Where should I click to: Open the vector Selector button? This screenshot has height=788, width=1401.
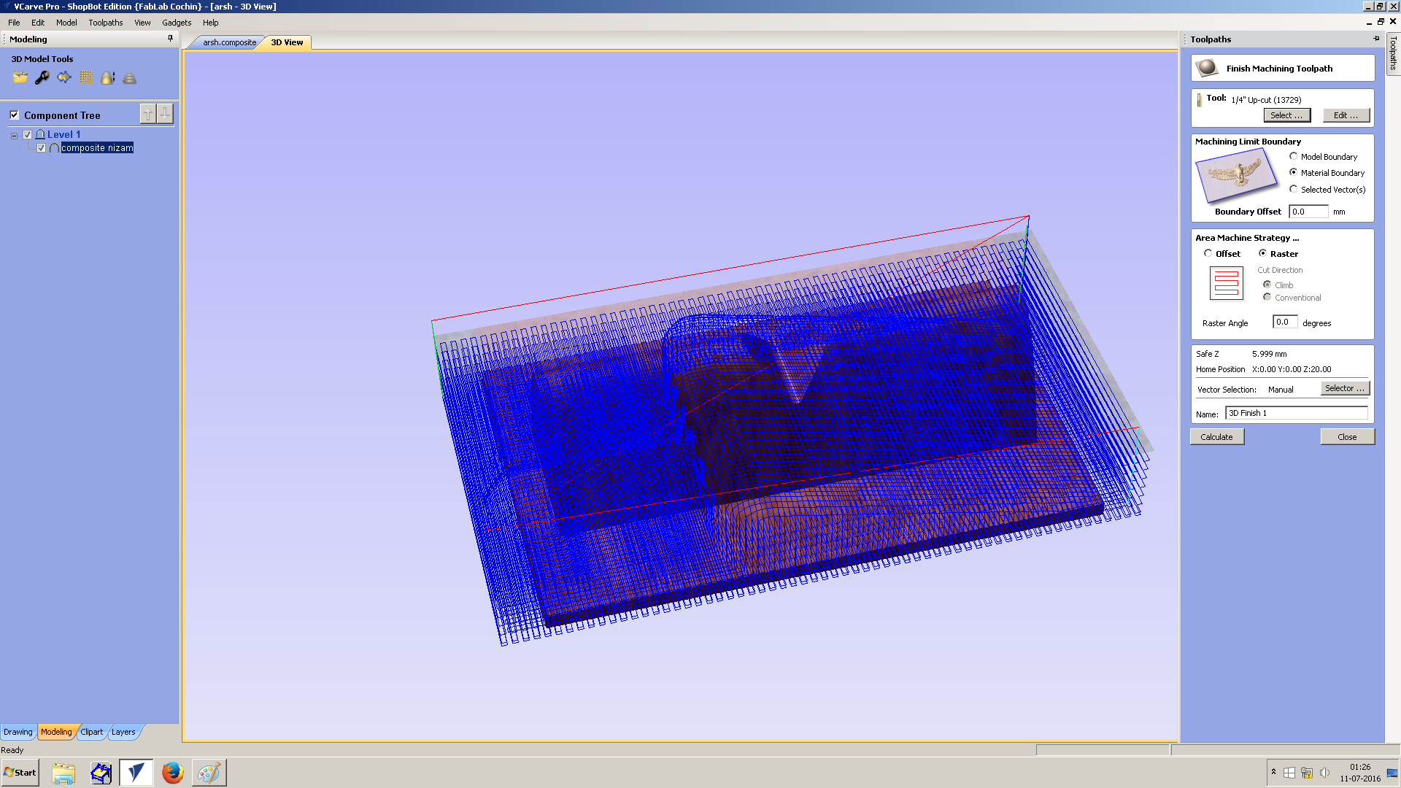pyautogui.click(x=1345, y=388)
